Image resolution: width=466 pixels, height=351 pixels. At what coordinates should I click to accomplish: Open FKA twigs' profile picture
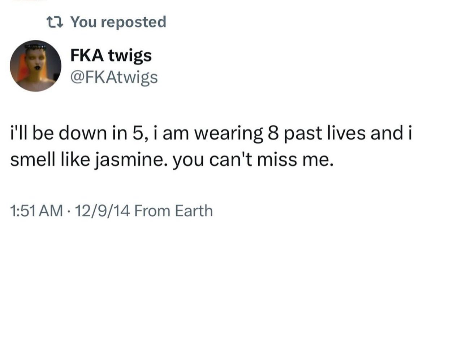[35, 66]
